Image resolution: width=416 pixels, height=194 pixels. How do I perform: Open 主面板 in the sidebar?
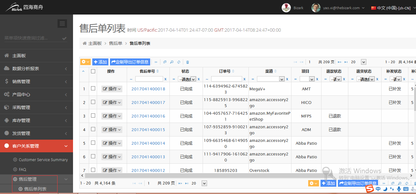pos(36,56)
